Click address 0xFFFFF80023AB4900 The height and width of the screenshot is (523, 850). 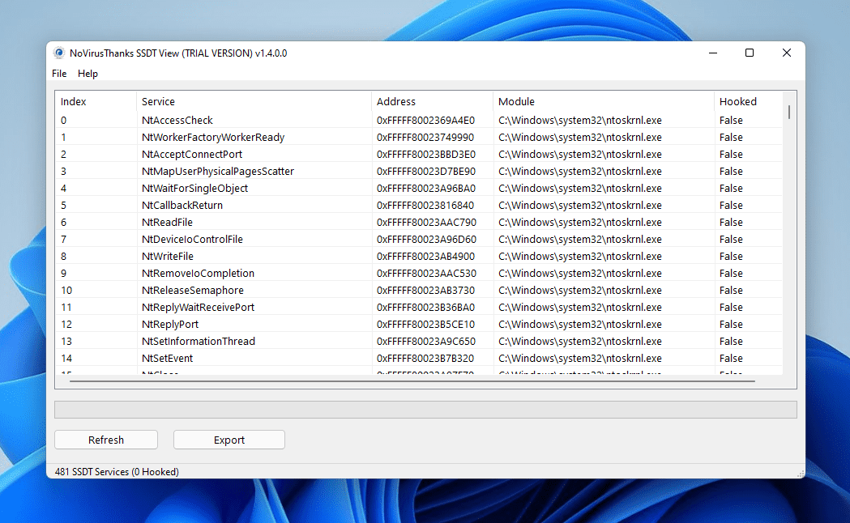(425, 256)
